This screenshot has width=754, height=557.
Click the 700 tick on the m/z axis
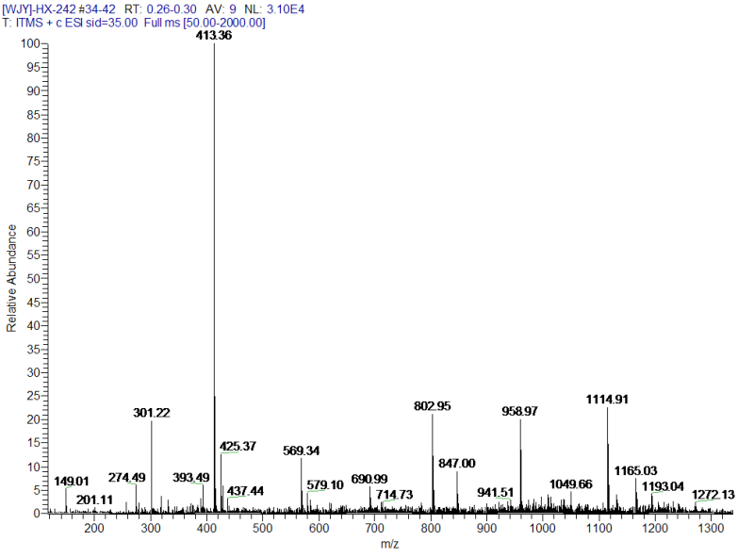tap(374, 528)
